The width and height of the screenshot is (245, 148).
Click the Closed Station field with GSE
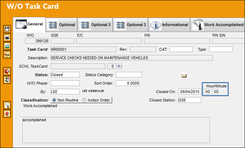pos(190,100)
